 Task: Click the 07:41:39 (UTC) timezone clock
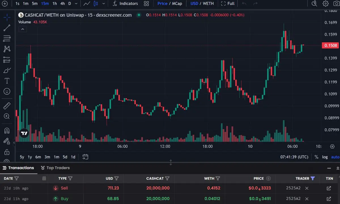[294, 157]
